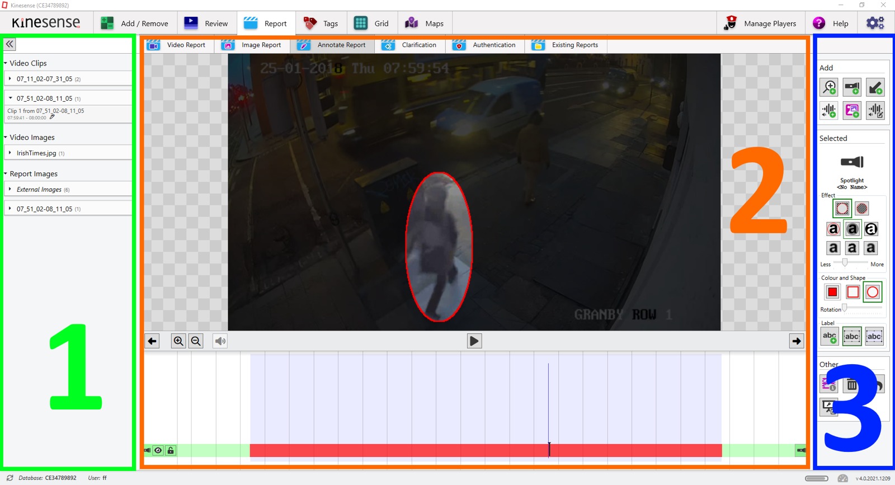Add a new text label
895x485 pixels.
[x=830, y=336]
